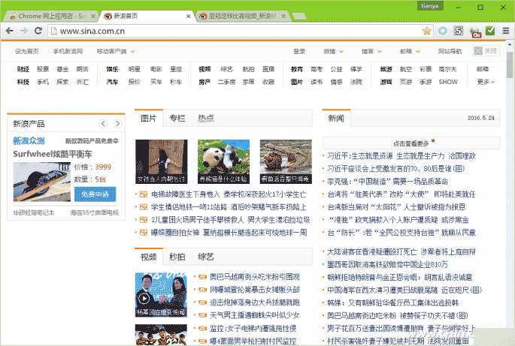The image size is (515, 346).
Task: Click the browser forward arrow
Action: point(24,31)
